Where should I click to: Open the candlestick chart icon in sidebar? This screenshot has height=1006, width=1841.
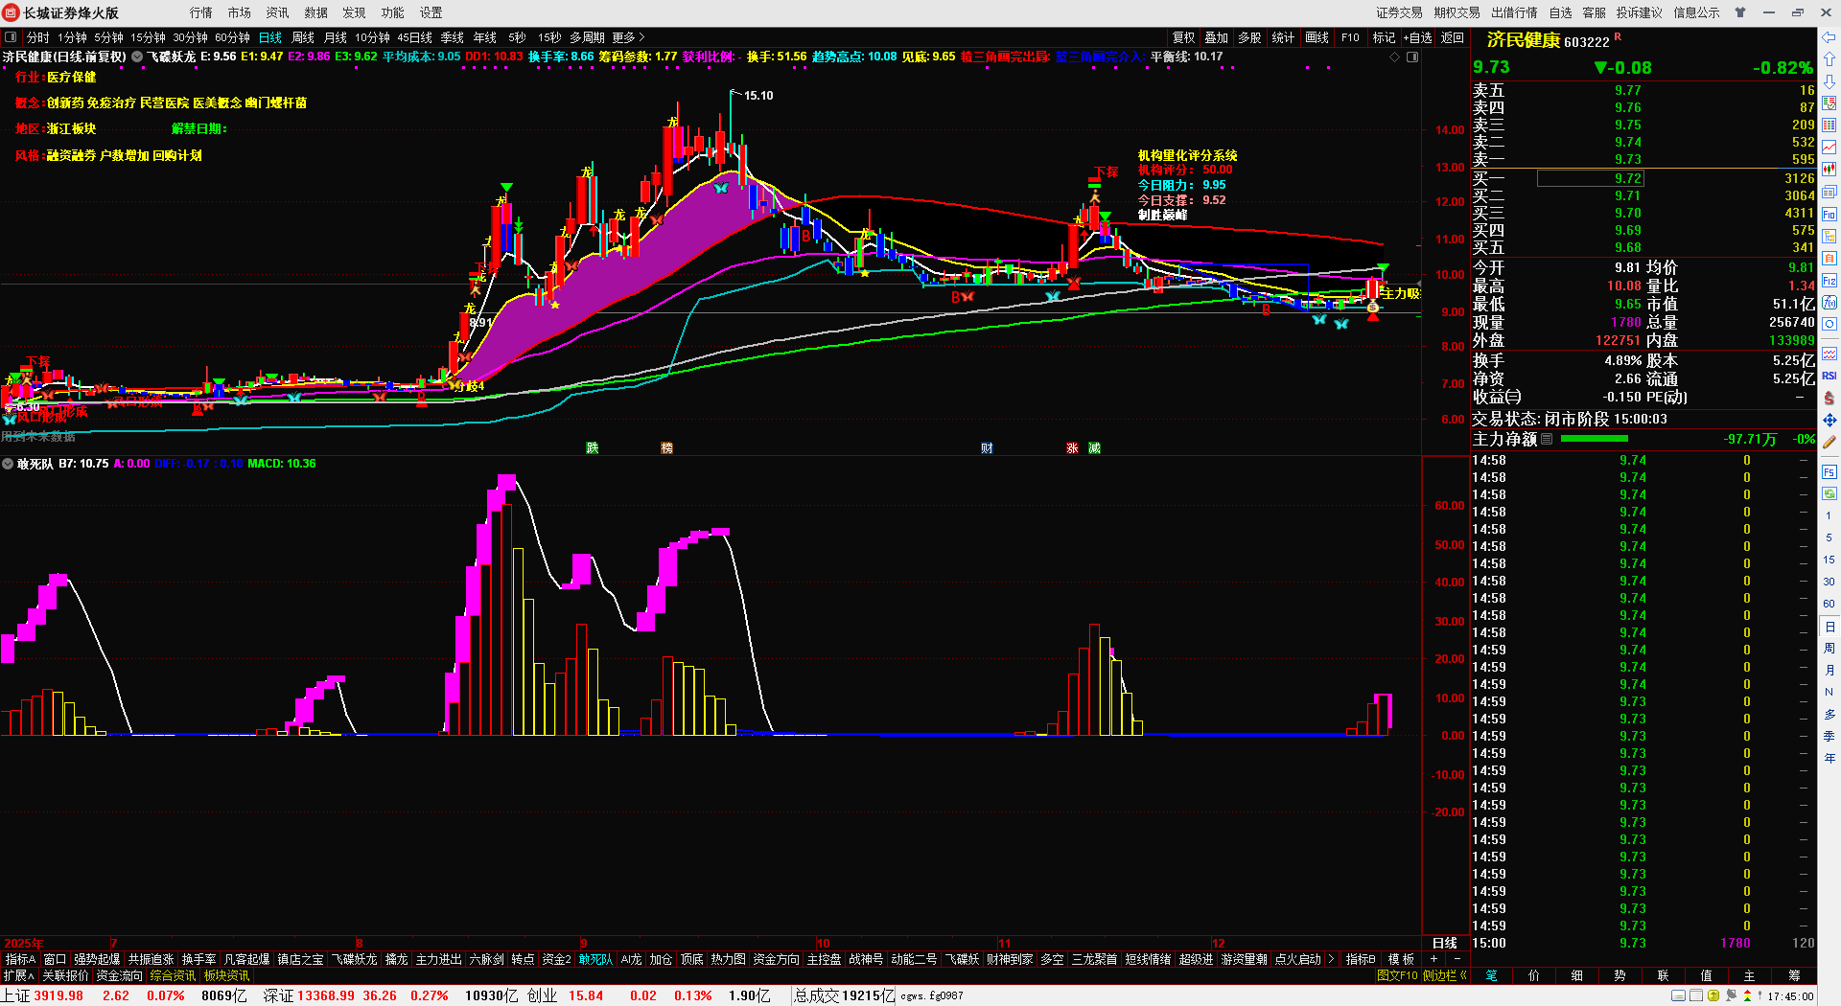[1829, 170]
